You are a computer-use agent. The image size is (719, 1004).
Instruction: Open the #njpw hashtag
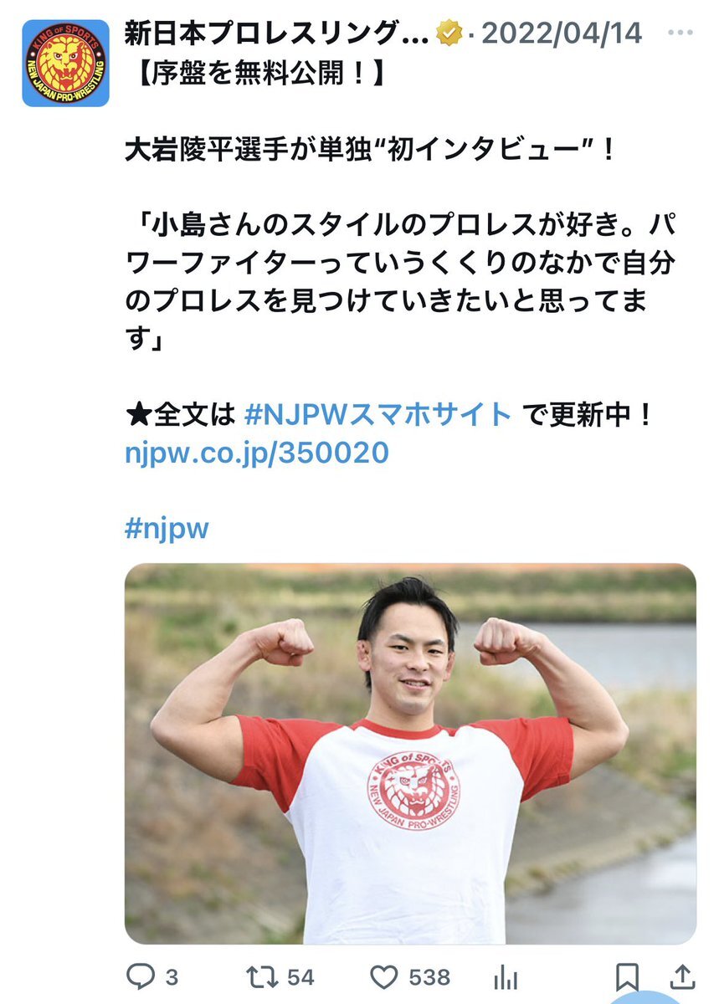[x=167, y=529]
